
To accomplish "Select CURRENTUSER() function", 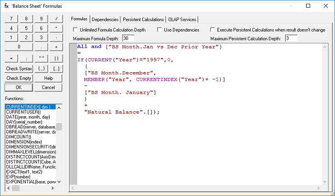I will [x=31, y=112].
